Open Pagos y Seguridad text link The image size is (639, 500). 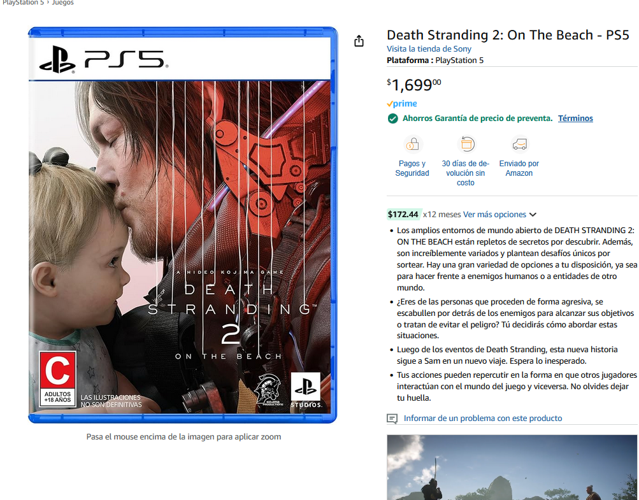pyautogui.click(x=412, y=168)
